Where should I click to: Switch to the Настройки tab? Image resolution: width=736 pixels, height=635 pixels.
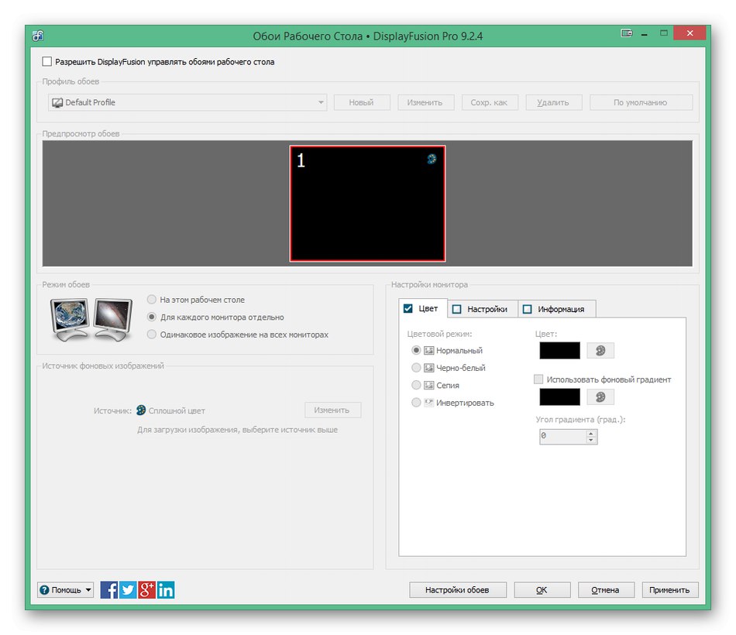(482, 309)
